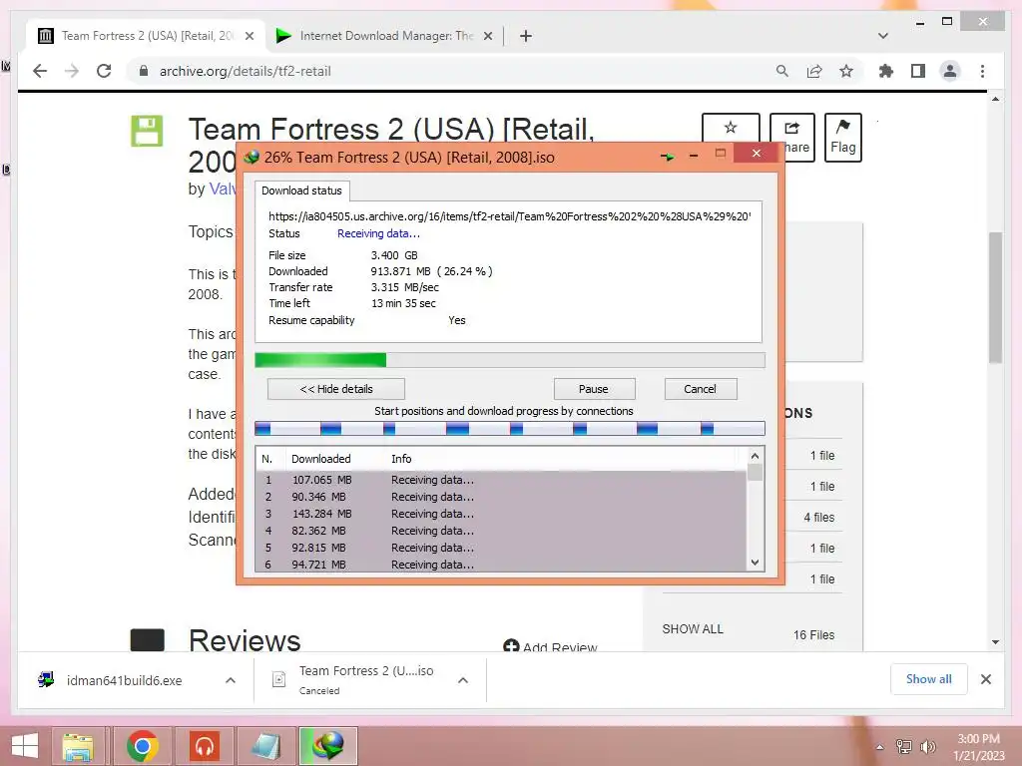Open the red headphones app in taskbar
The width and height of the screenshot is (1022, 766).
(204, 746)
